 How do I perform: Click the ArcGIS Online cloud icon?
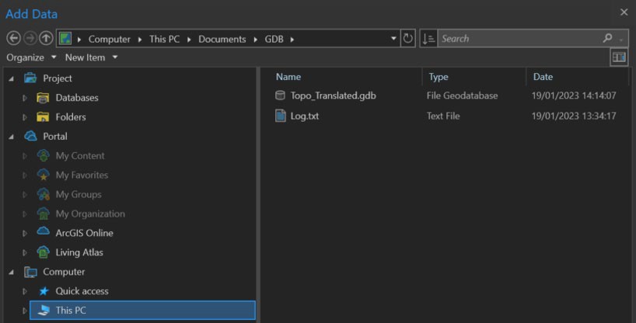(43, 232)
